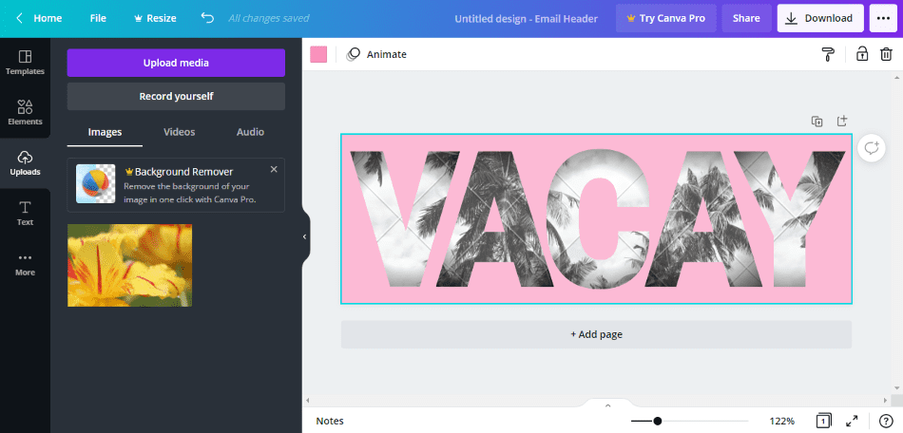Click Try Canva Pro button
The height and width of the screenshot is (433, 903).
tap(665, 18)
